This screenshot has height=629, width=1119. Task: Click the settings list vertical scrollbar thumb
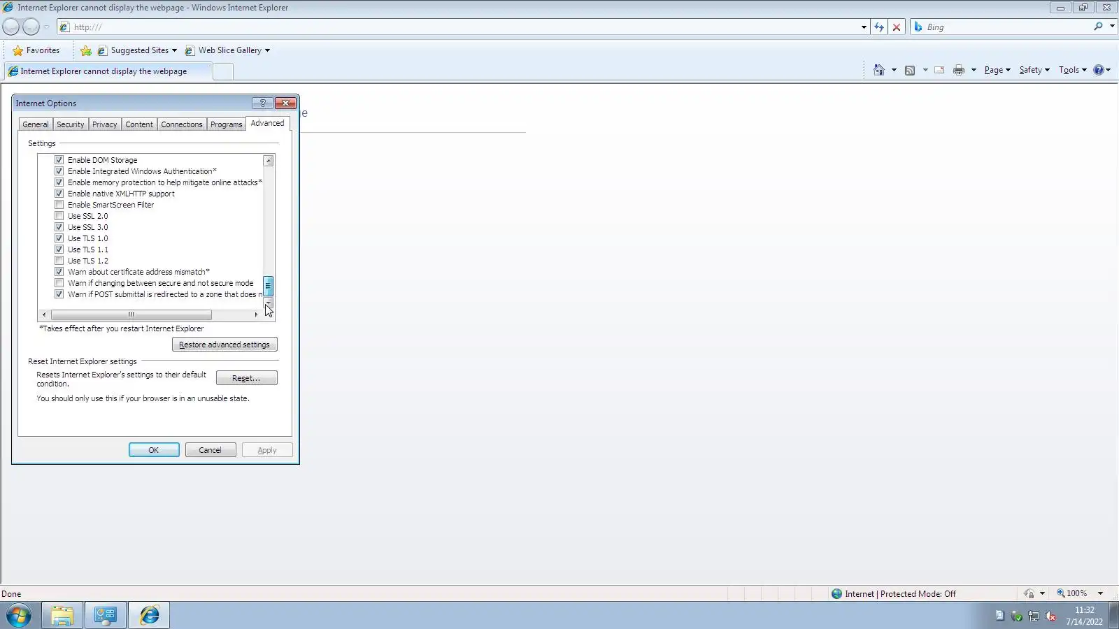click(268, 286)
